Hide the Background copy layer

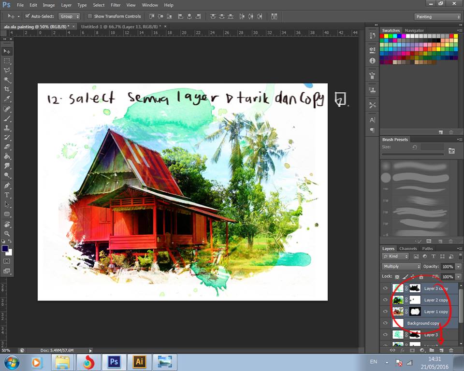(385, 323)
